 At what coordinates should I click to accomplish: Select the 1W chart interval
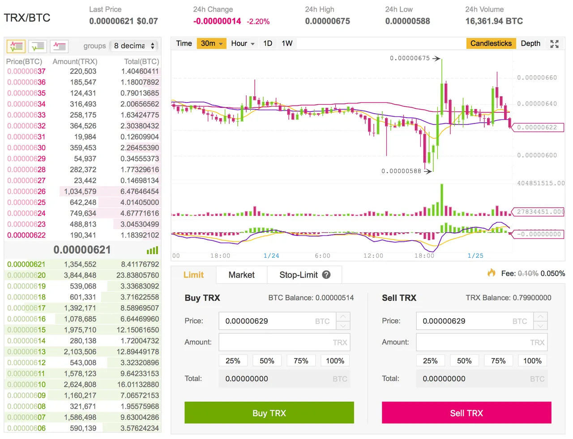coord(287,43)
